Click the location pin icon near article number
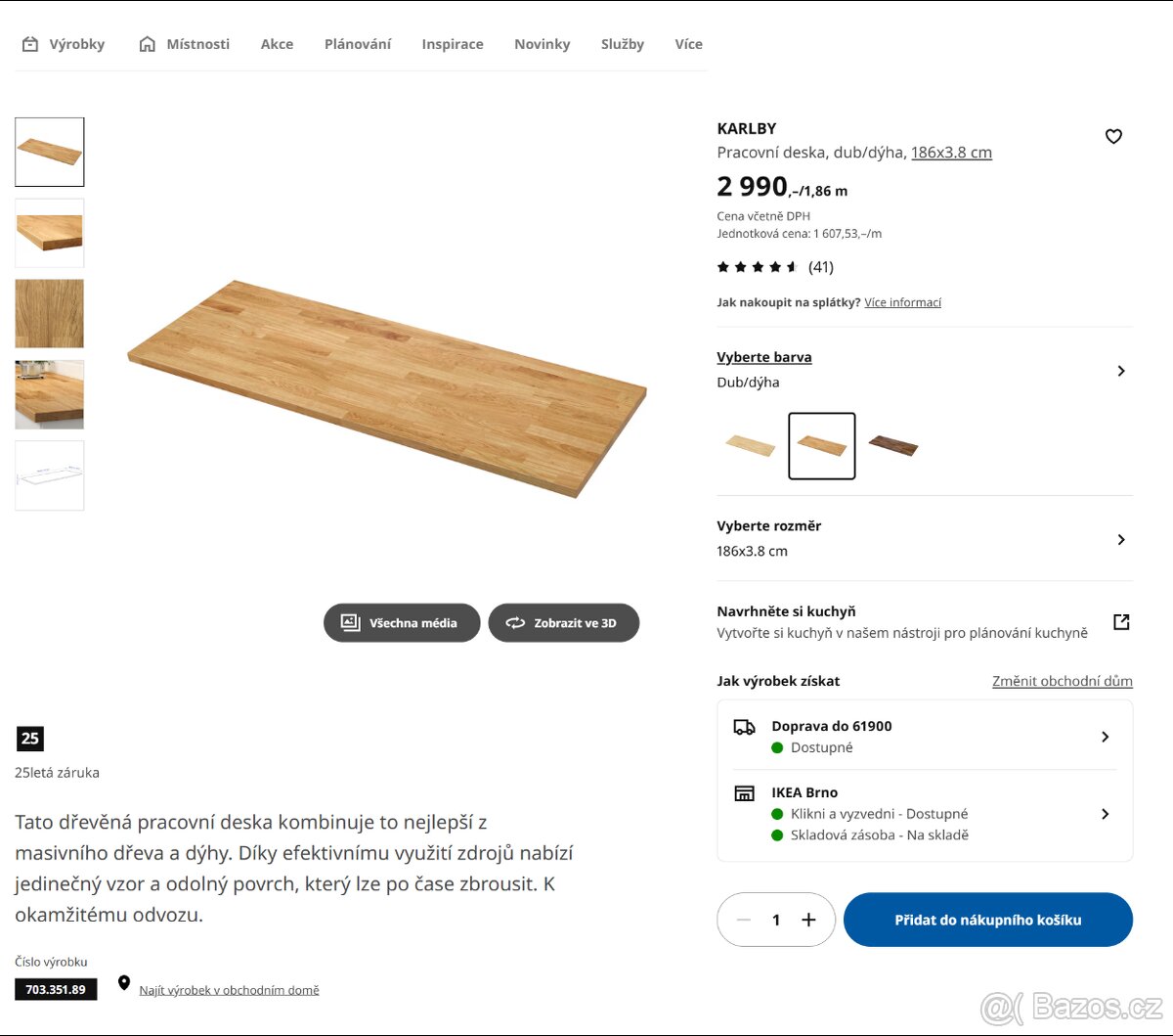The height and width of the screenshot is (1036, 1173). (x=124, y=982)
